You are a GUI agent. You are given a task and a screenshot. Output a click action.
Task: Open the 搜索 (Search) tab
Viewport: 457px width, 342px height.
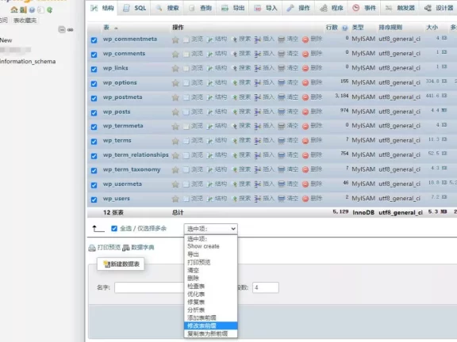tap(167, 8)
